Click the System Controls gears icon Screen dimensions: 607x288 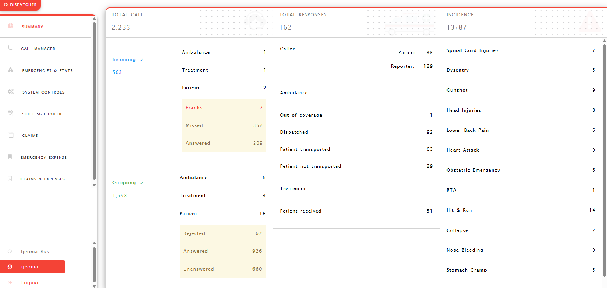point(11,92)
